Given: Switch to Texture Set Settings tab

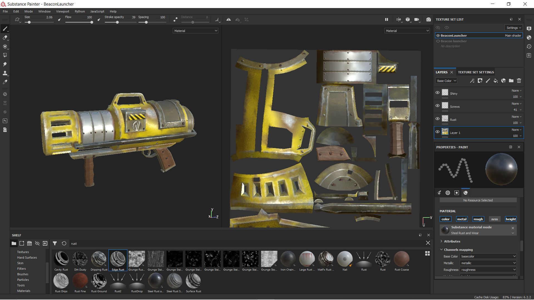Looking at the screenshot, I should pos(476,72).
